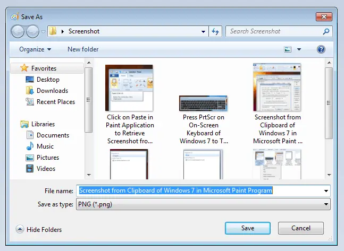Click the Forward navigation arrow button

[32, 31]
